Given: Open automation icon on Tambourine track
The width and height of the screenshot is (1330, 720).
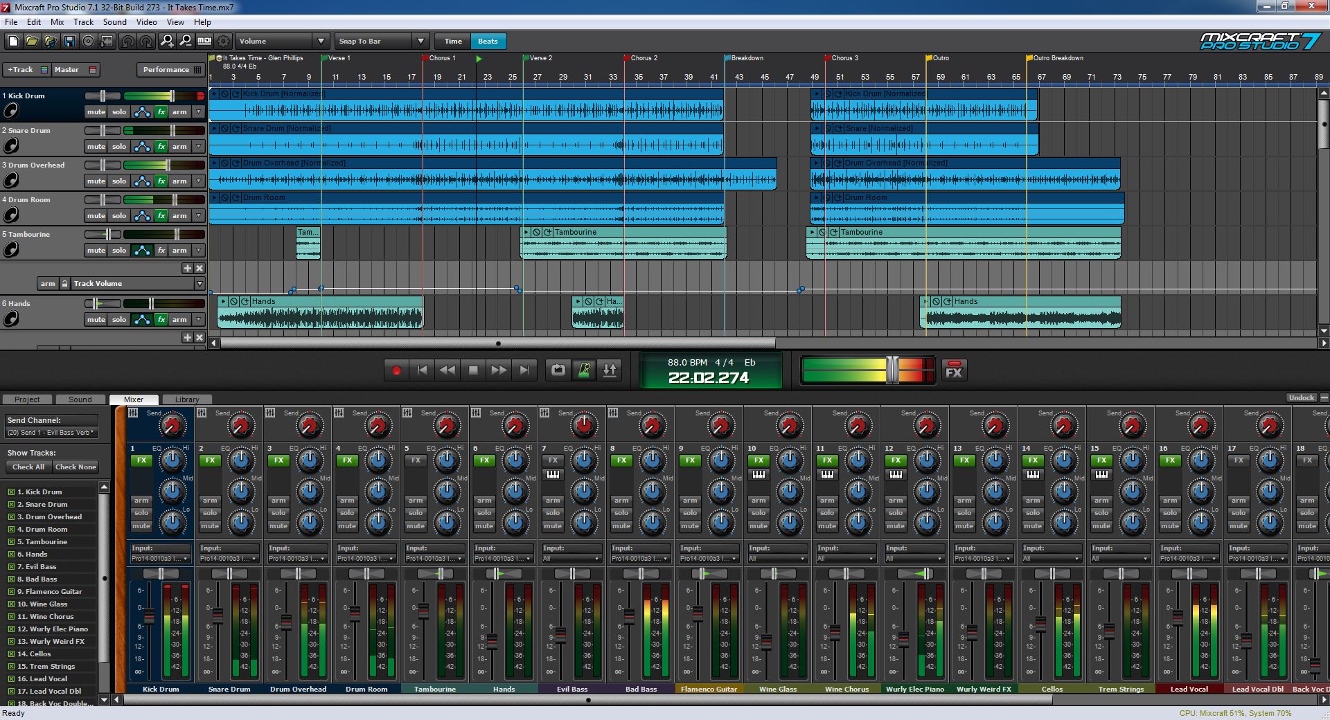Looking at the screenshot, I should pyautogui.click(x=142, y=251).
